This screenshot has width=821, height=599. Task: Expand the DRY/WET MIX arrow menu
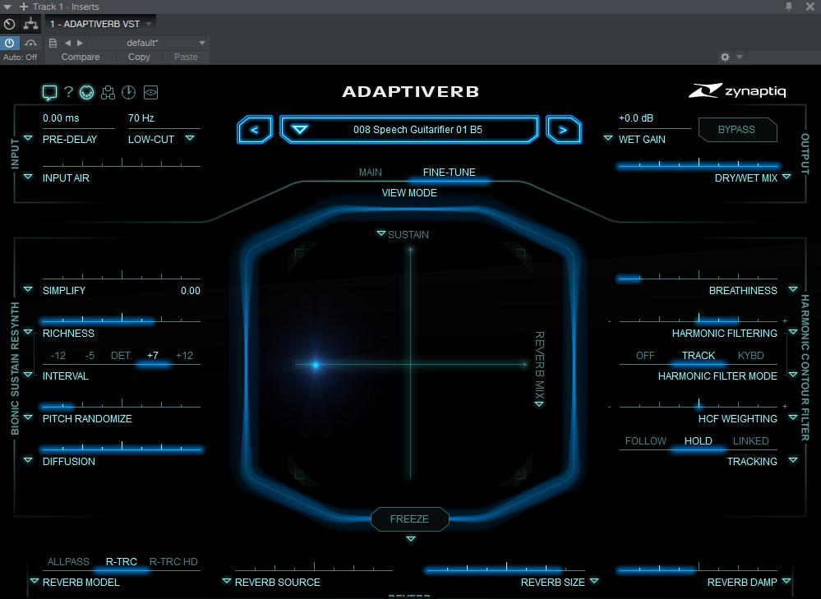786,177
